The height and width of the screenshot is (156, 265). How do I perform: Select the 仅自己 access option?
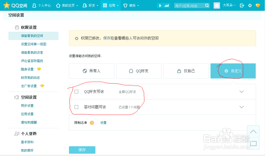click(186, 71)
